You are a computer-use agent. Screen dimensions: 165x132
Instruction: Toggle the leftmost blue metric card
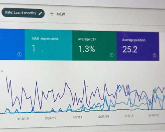click(12, 44)
